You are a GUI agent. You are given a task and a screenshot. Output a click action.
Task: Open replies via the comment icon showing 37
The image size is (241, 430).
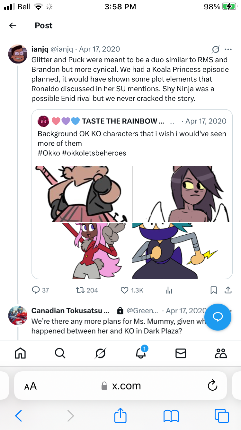click(x=40, y=290)
